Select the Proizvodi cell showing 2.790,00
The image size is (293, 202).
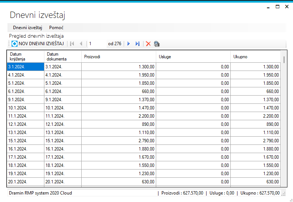[x=119, y=141]
